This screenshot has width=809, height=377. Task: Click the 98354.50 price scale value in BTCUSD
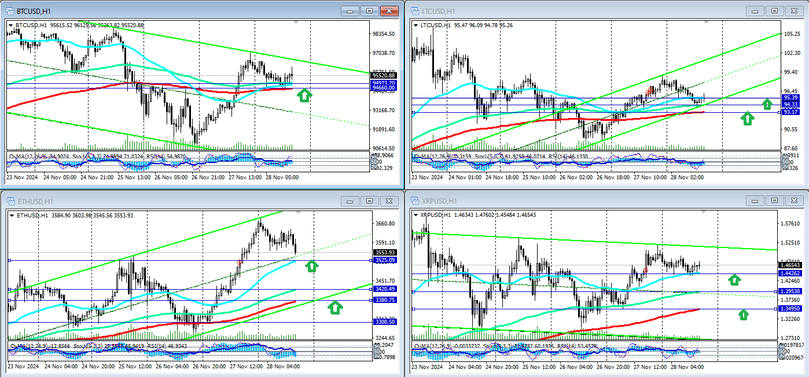[384, 34]
